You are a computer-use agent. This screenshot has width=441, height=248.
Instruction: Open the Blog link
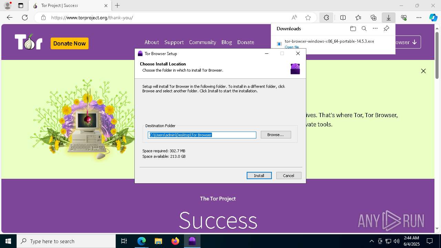[x=227, y=42]
